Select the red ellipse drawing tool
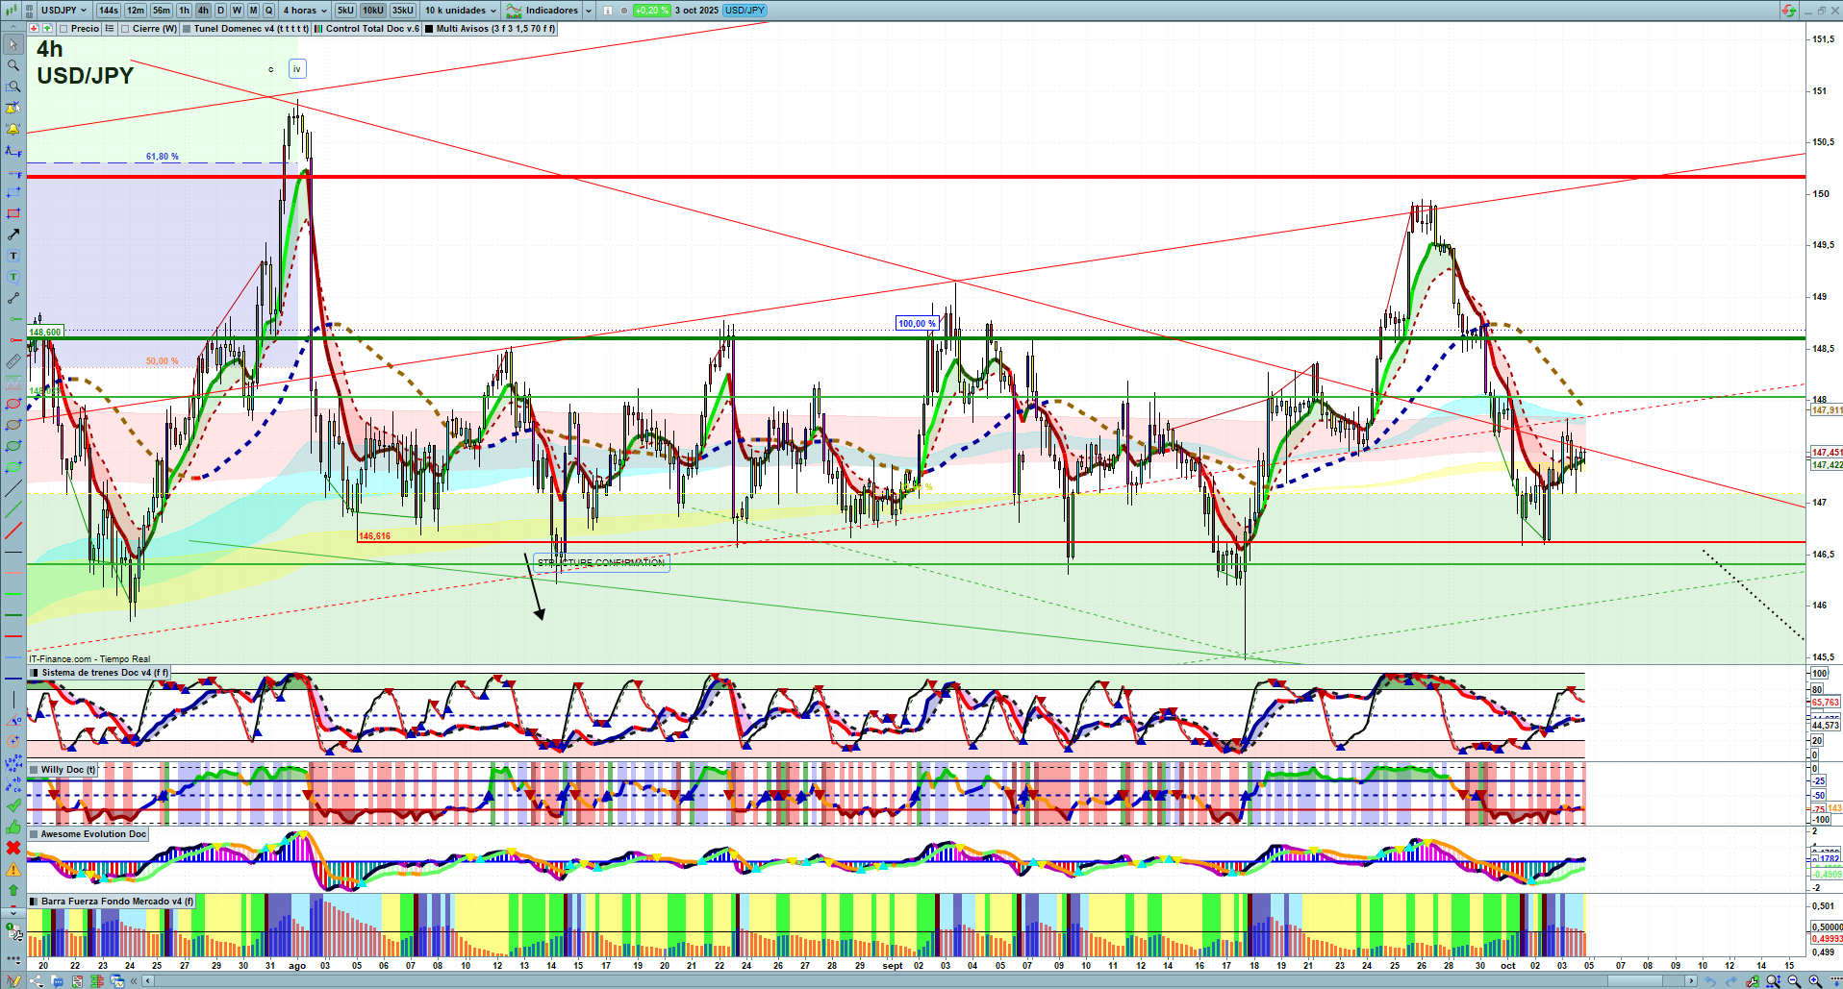Viewport: 1843px width, 989px height. 13,404
